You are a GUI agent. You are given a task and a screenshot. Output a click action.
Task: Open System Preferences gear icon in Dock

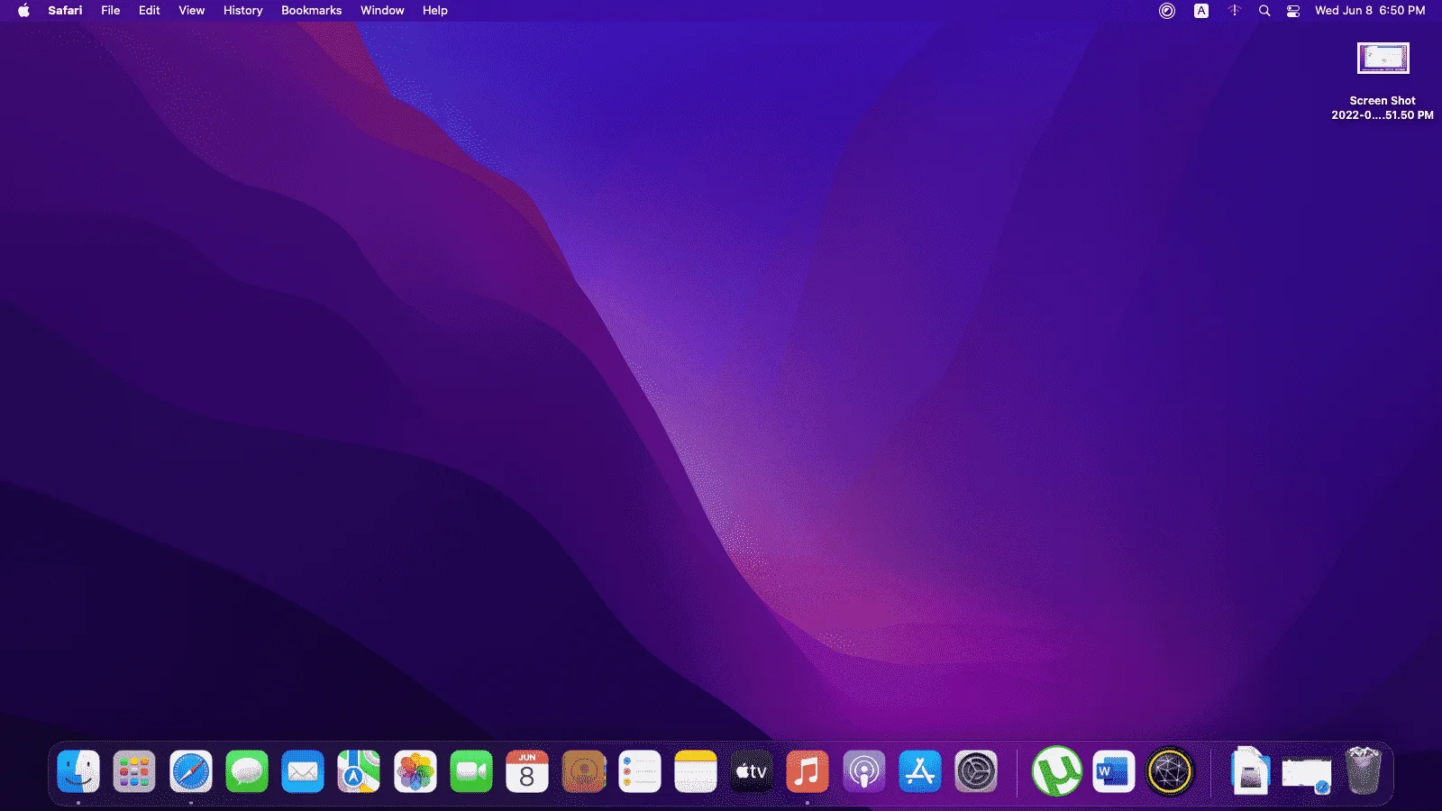point(976,772)
